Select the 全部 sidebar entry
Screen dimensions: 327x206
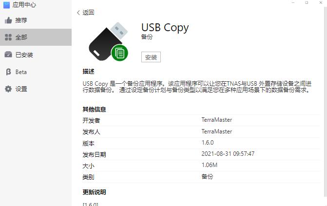[x=36, y=37]
